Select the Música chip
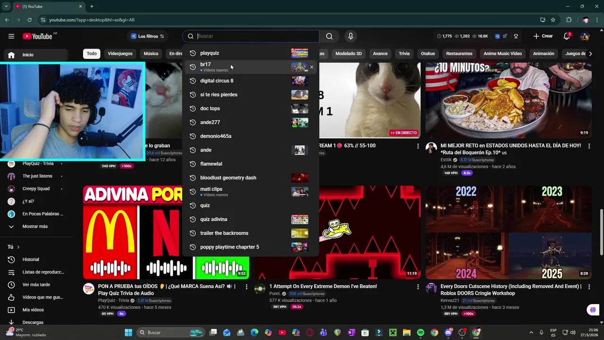 pyautogui.click(x=151, y=54)
